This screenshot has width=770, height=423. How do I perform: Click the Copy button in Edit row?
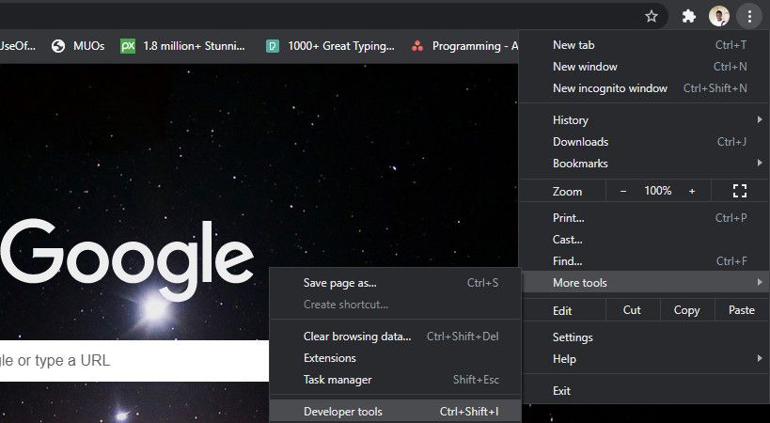tap(686, 310)
